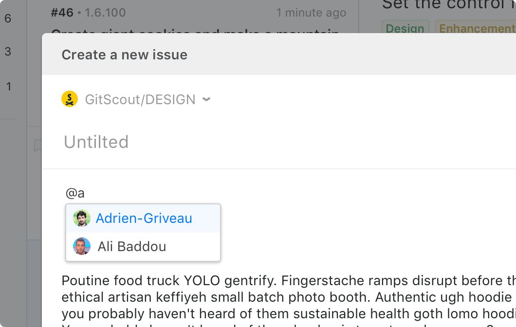
Task: Click the Create a new issue header
Action: [124, 54]
